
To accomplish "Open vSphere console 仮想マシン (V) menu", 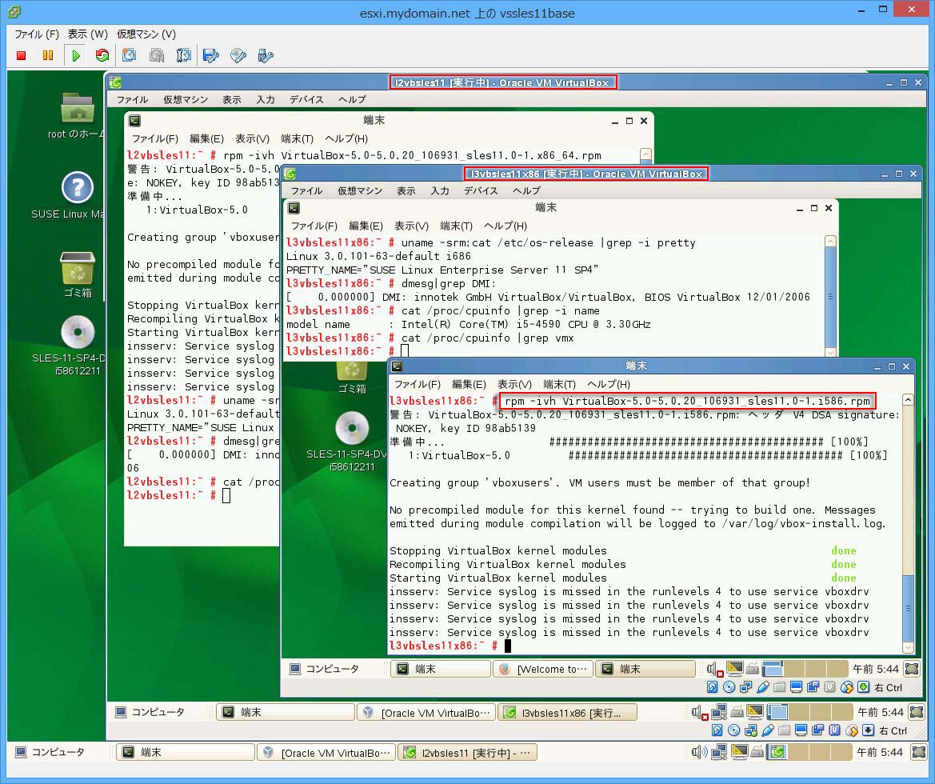I will click(x=146, y=34).
